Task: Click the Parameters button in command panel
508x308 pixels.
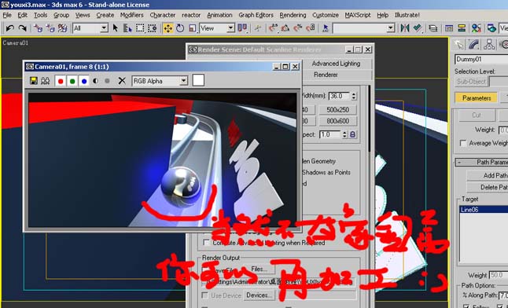Action: pos(477,97)
